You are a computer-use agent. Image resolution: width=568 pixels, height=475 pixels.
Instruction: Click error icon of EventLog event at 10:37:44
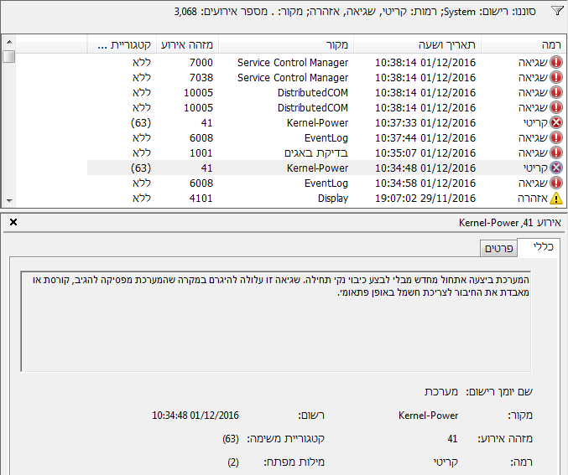556,138
